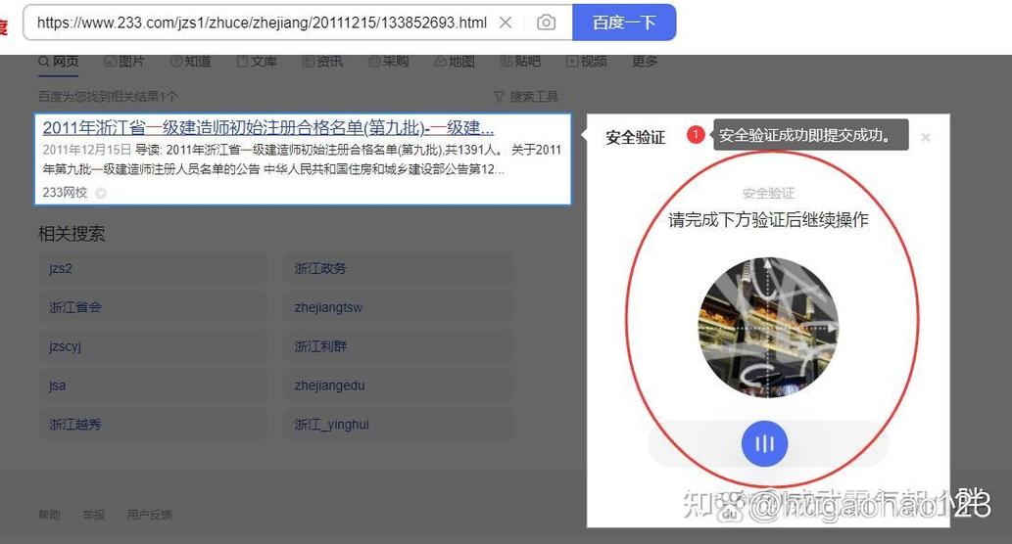
Task: Click the 233网校 source label
Action: (x=65, y=192)
